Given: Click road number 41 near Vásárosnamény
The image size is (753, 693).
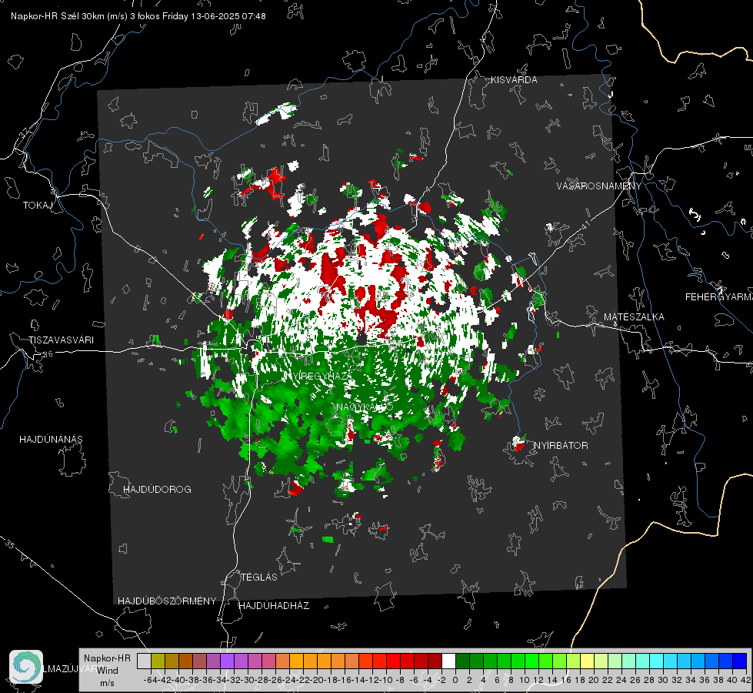Looking at the screenshot, I should (x=585, y=224).
